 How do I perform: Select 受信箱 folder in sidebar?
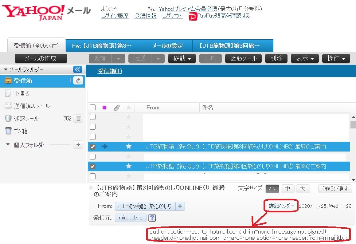tap(42, 81)
